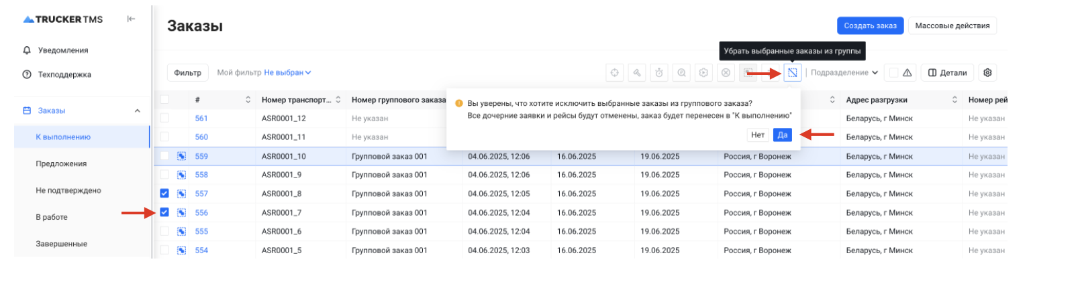
Task: Click the cog-in-box toolbar icon
Action: (703, 73)
